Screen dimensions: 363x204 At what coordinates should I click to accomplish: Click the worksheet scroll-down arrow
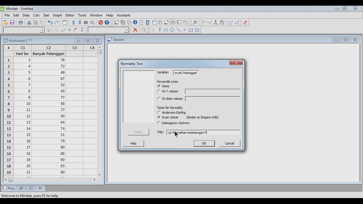(x=99, y=175)
